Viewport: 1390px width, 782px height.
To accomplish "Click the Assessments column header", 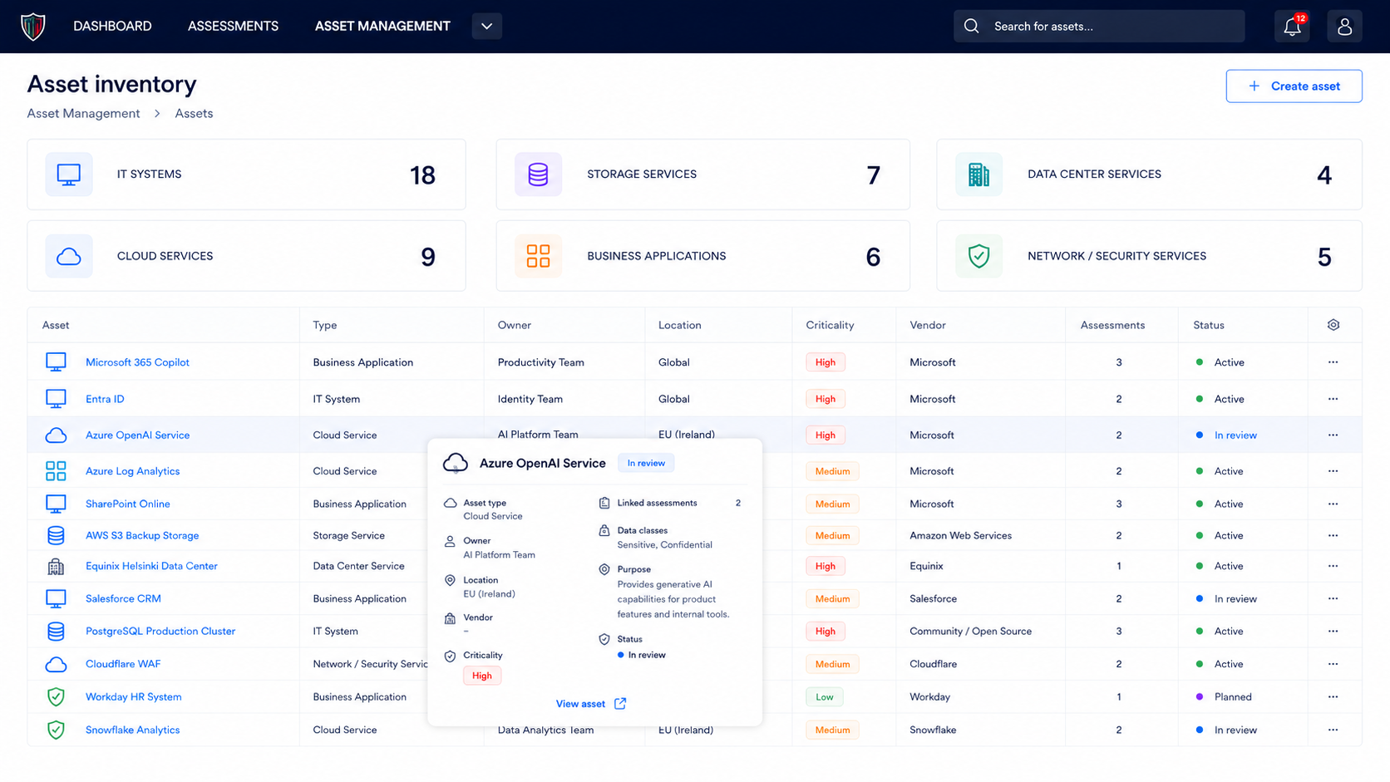I will (x=1112, y=325).
